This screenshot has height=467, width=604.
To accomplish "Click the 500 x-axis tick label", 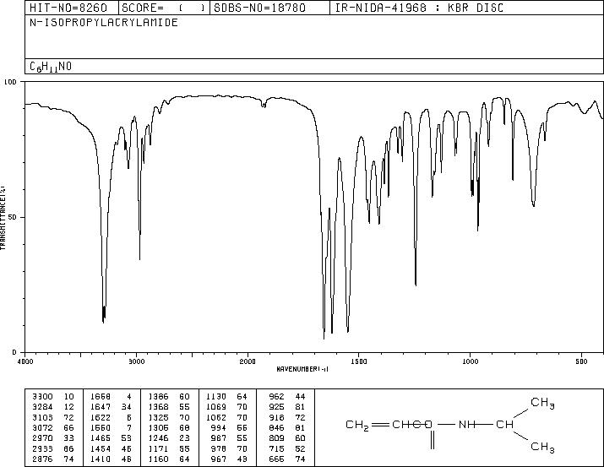I will tap(581, 361).
